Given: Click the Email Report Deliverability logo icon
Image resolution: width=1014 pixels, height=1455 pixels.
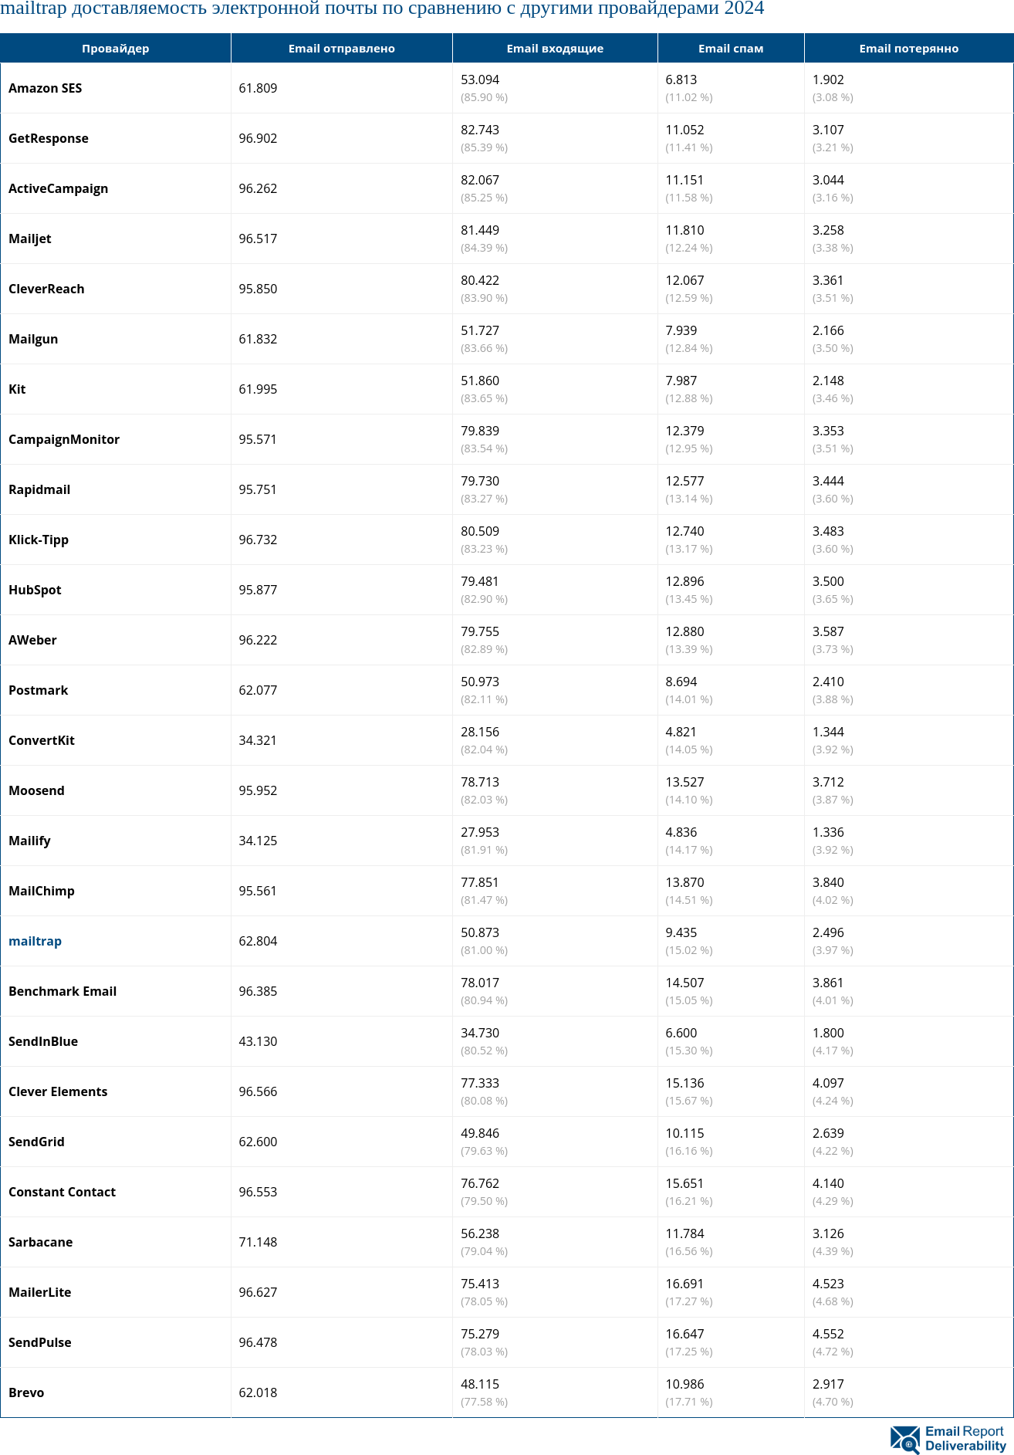Looking at the screenshot, I should coord(905,1439).
